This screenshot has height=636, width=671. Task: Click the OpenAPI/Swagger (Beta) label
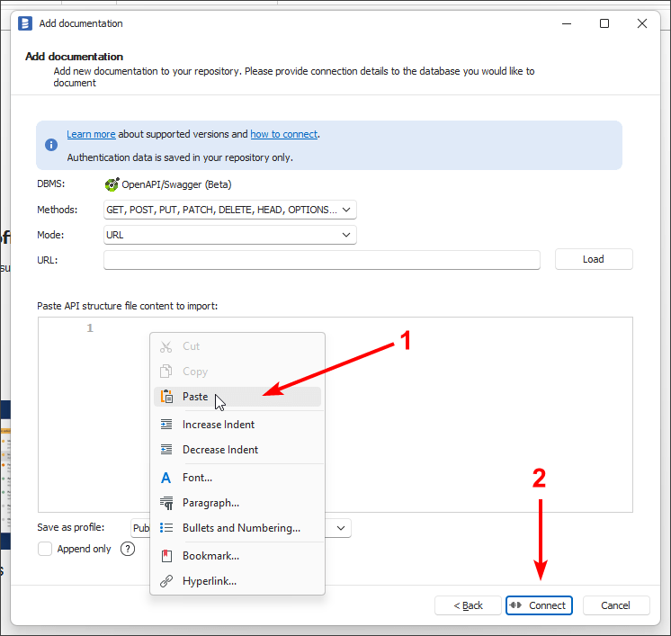click(x=176, y=184)
